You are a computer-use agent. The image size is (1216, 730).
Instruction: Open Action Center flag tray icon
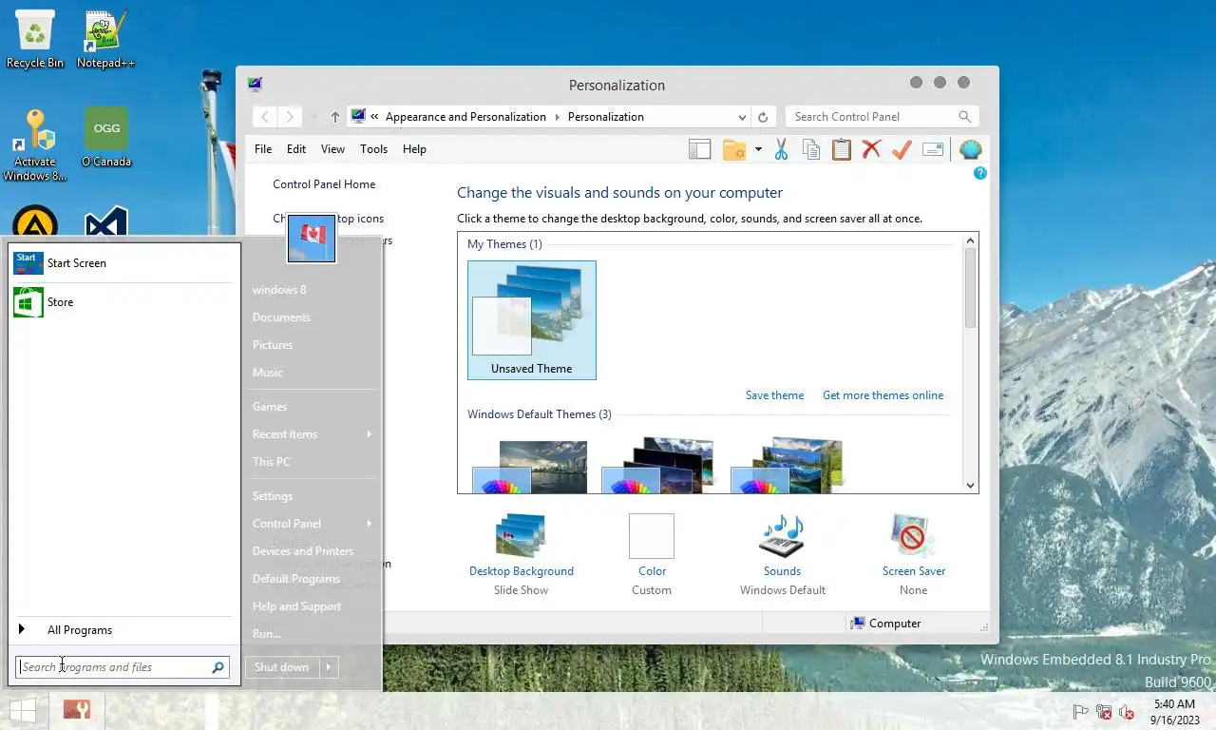point(1080,712)
